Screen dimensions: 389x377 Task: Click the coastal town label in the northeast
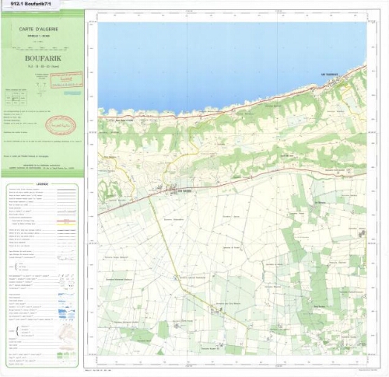coord(329,75)
